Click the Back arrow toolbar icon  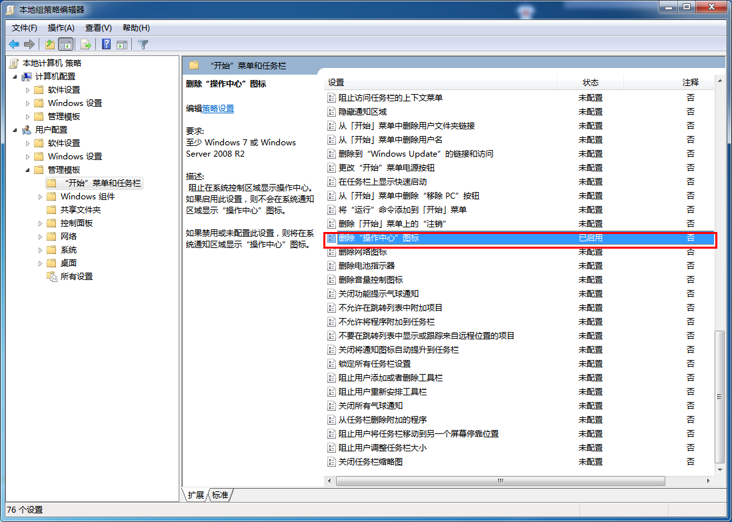pos(14,45)
